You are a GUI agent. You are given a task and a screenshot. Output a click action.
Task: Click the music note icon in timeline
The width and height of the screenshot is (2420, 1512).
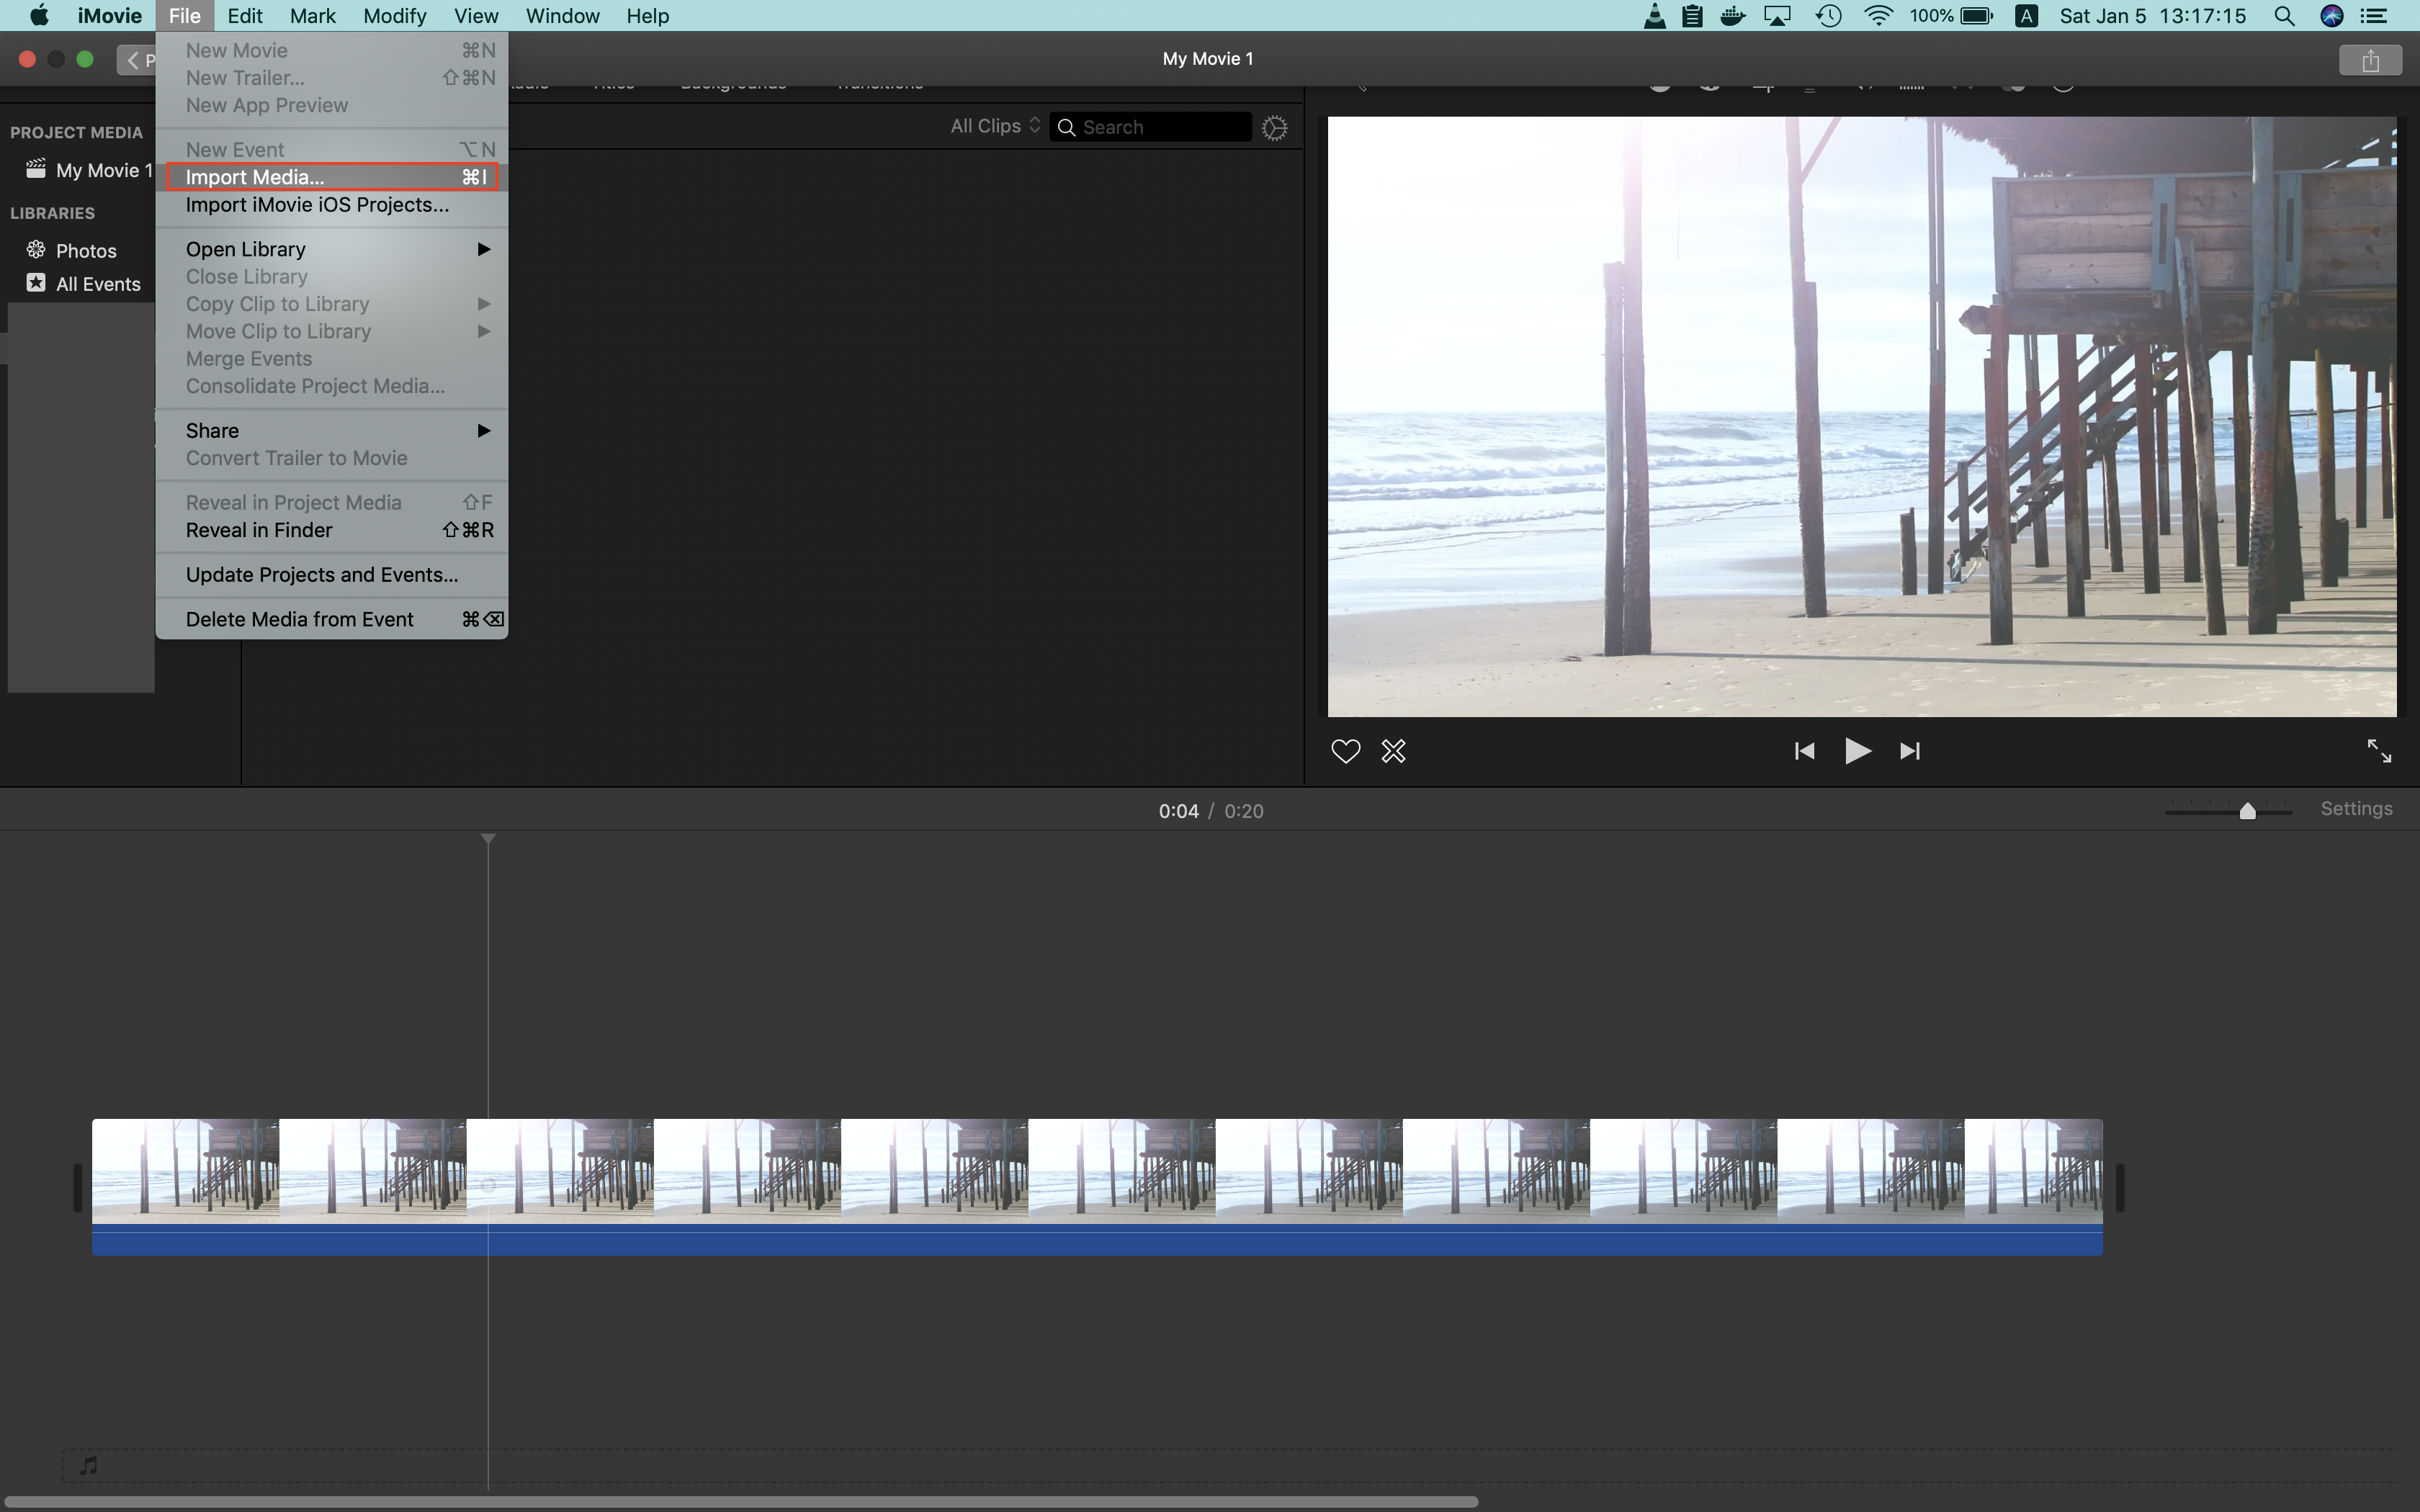[88, 1465]
